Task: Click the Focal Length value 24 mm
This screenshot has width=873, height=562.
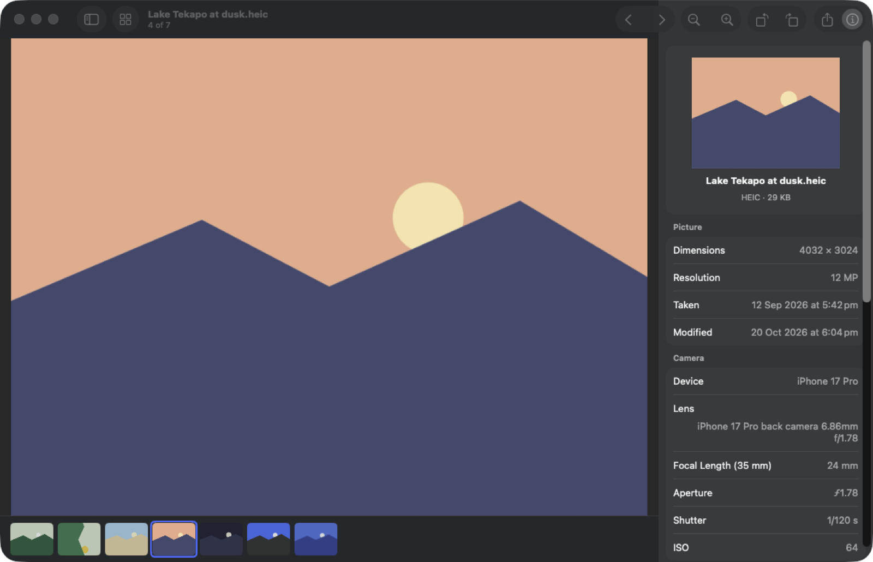Action: tap(842, 465)
